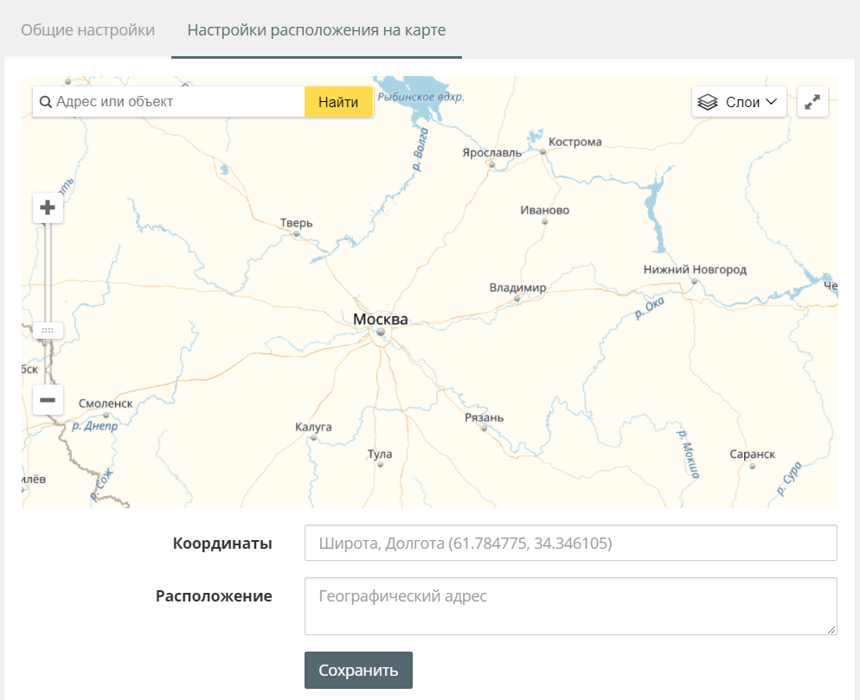Image resolution: width=860 pixels, height=700 pixels.
Task: Click the zoom out minus button
Action: coord(48,400)
